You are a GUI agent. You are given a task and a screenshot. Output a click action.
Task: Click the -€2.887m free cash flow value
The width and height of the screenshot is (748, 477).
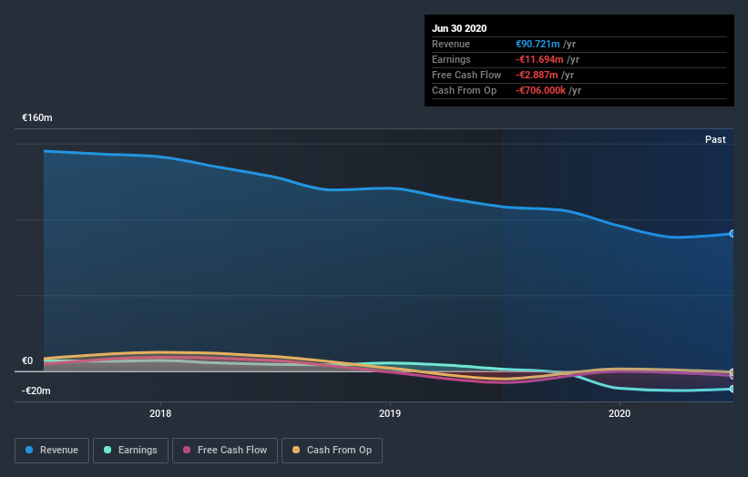tap(537, 75)
